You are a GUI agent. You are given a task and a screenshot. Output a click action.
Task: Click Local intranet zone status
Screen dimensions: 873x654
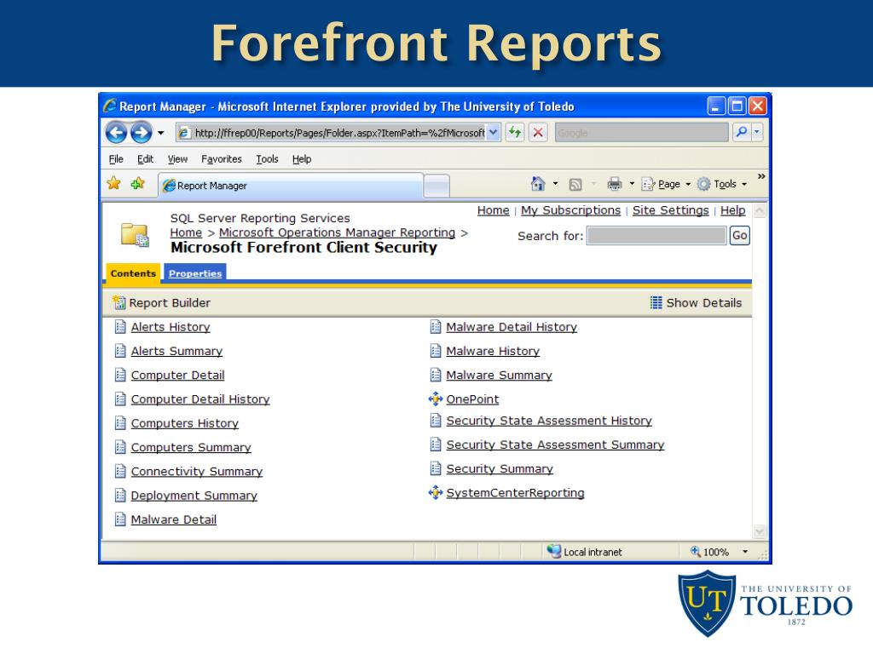pyautogui.click(x=585, y=552)
